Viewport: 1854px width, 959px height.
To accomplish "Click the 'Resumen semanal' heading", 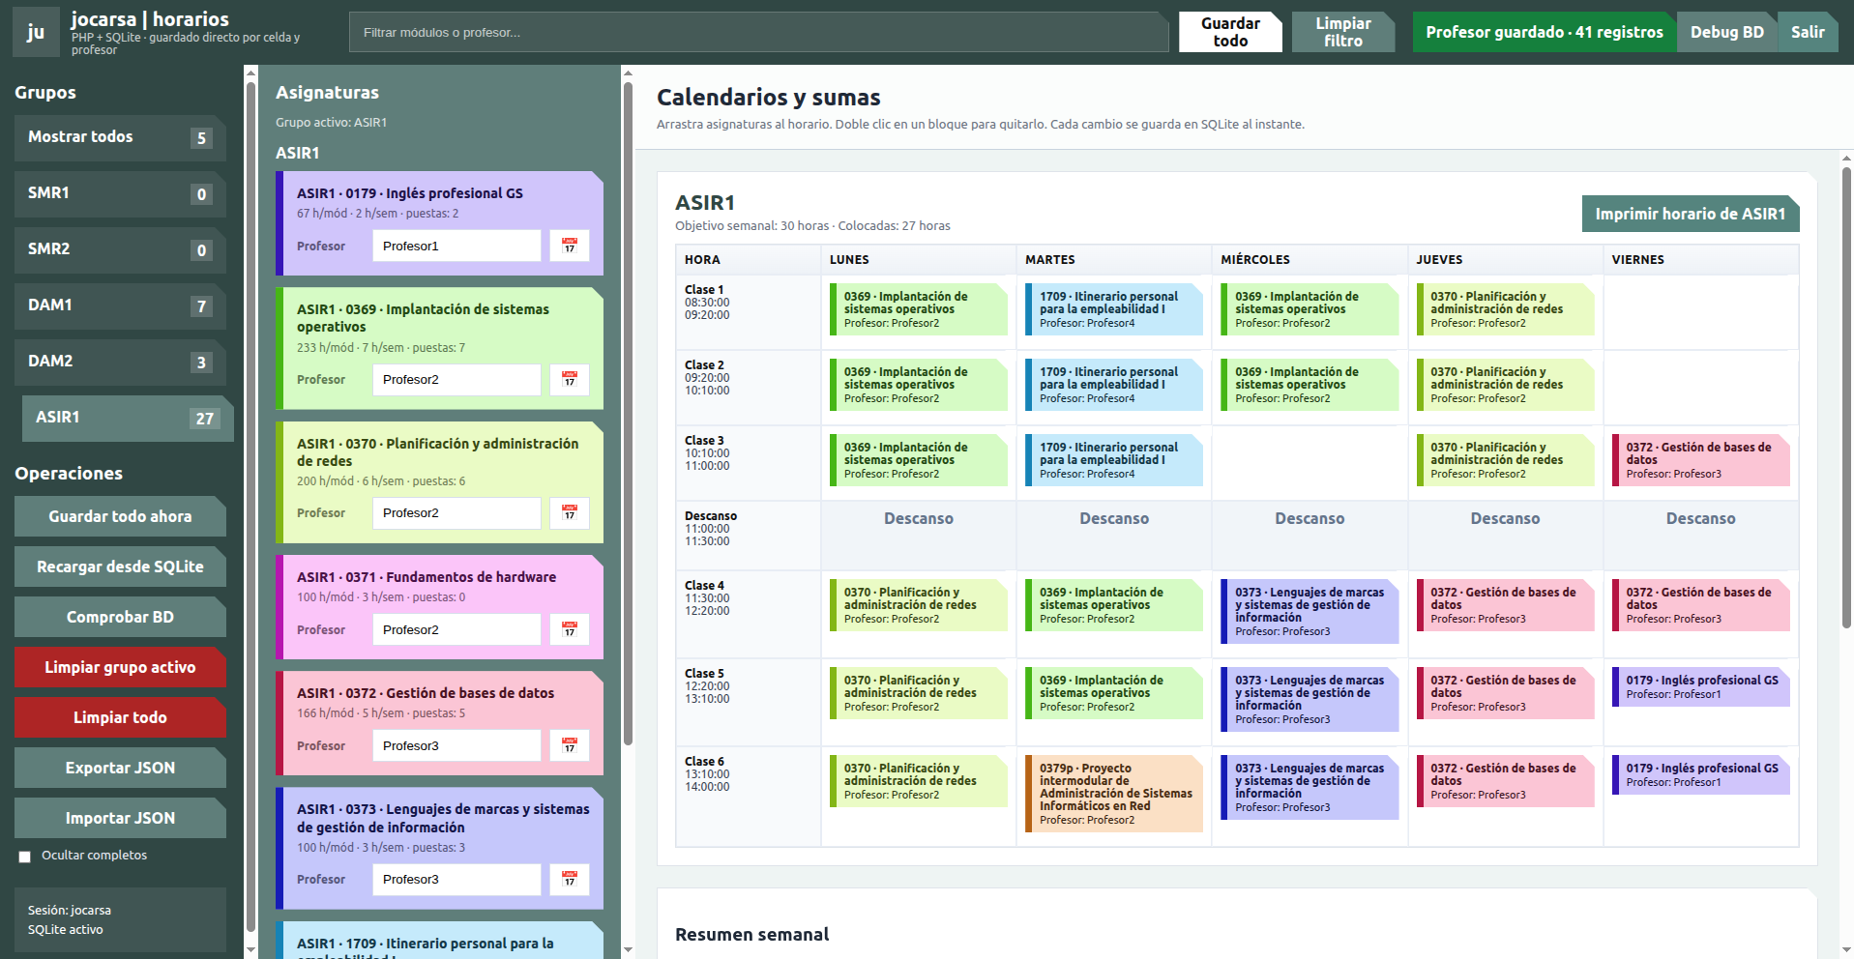I will pos(752,935).
